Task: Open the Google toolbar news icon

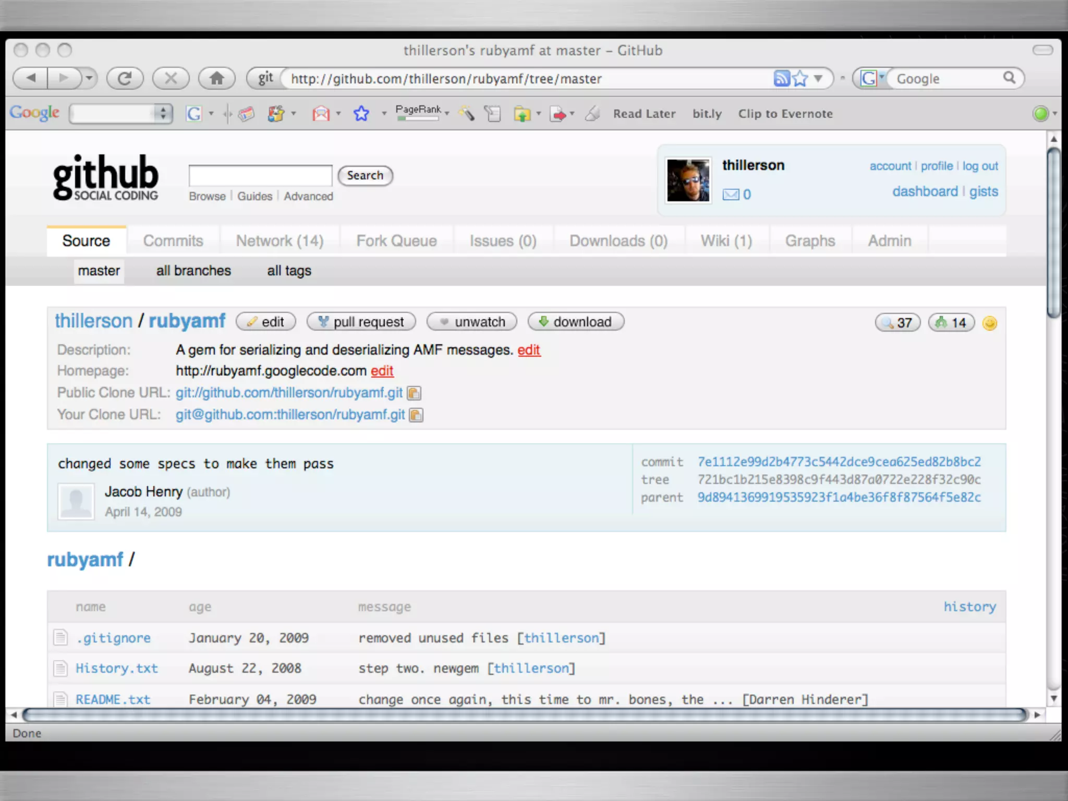Action: (246, 113)
